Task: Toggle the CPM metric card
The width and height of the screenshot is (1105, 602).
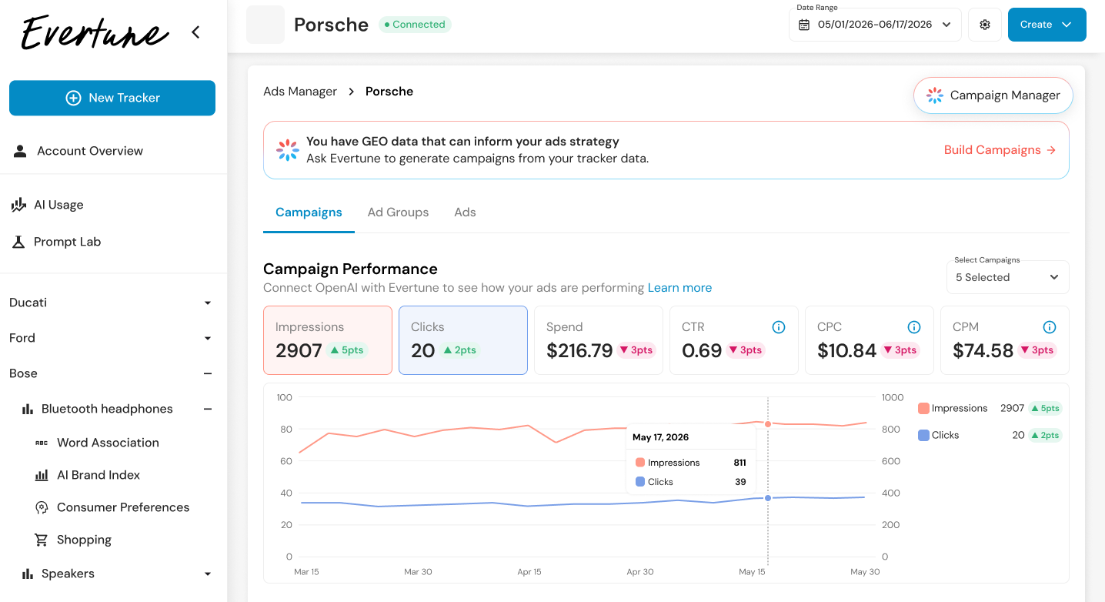Action: (1005, 340)
